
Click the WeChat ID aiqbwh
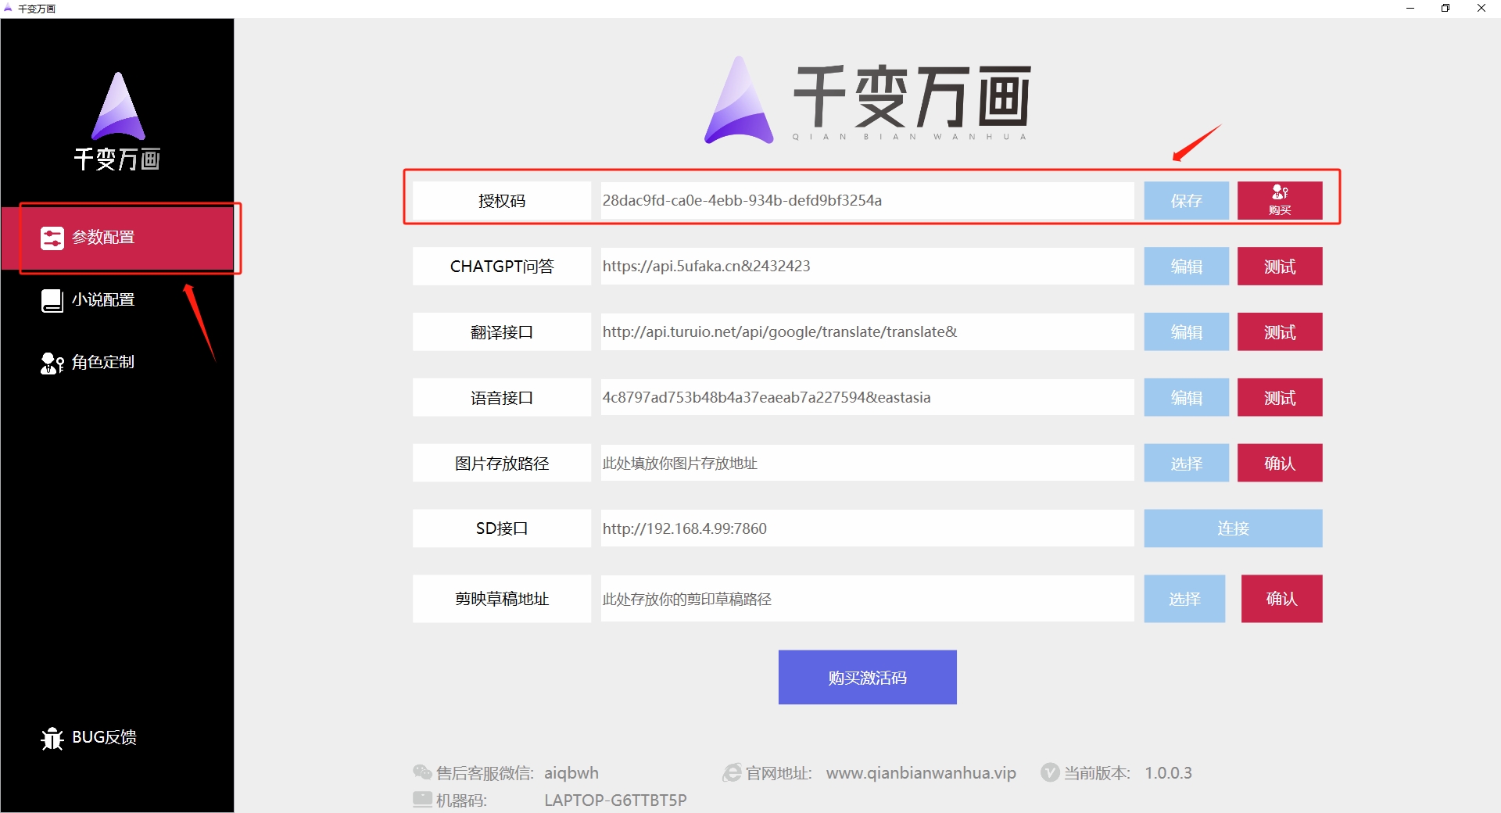(x=571, y=773)
